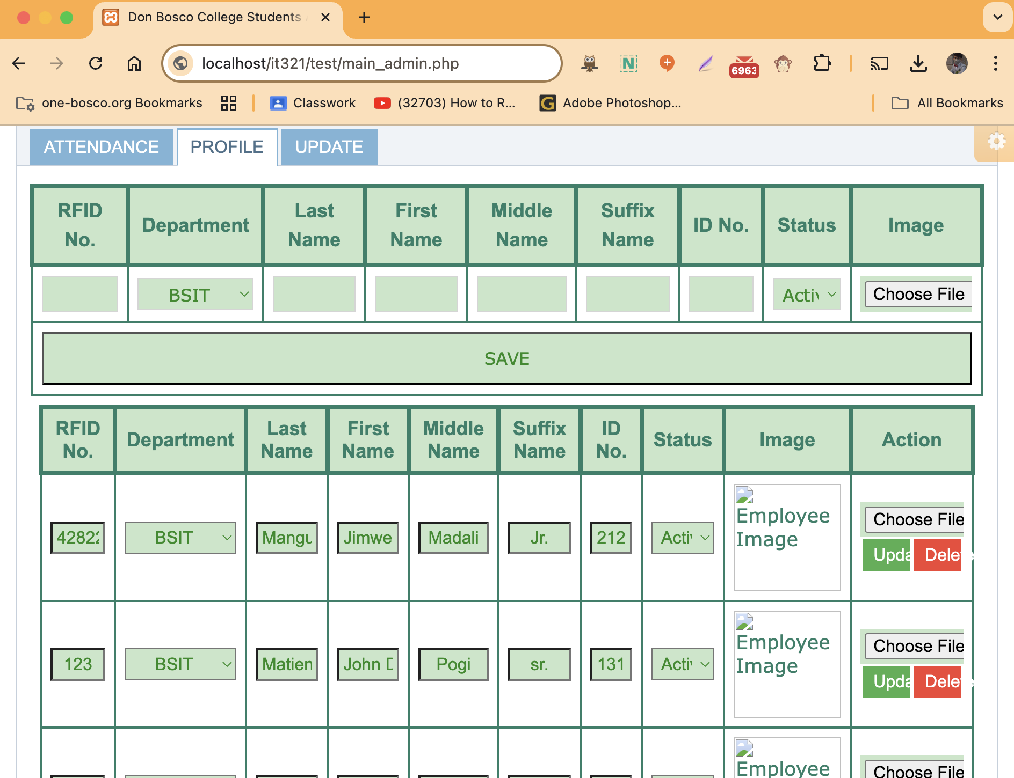This screenshot has width=1014, height=778.
Task: Click the empty RFID No. input field
Action: pyautogui.click(x=80, y=294)
